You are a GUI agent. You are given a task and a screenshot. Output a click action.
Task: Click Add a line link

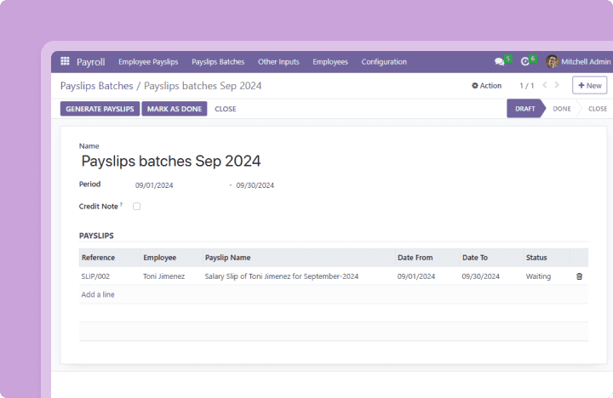pos(98,294)
